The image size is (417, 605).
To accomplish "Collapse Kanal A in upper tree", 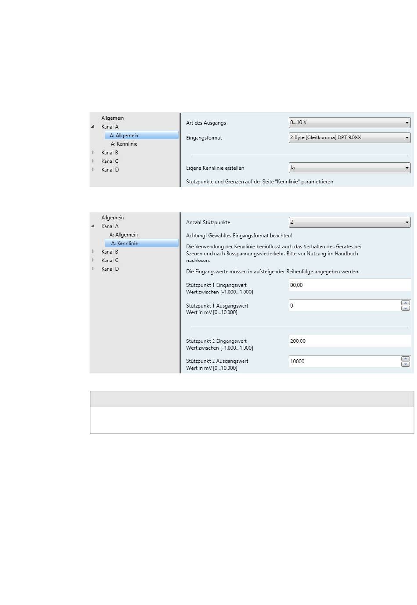I will (x=93, y=127).
